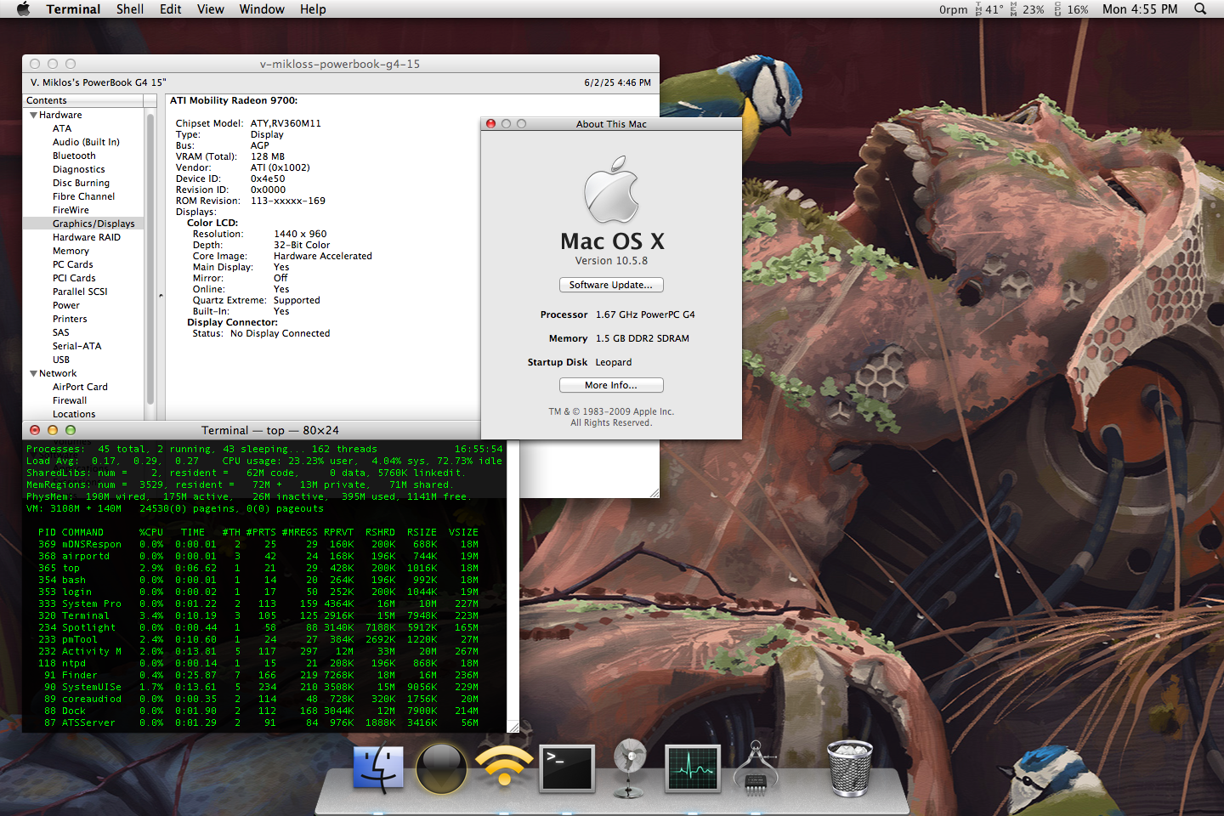The width and height of the screenshot is (1224, 816).
Task: Open the Shell menu
Action: tap(130, 9)
